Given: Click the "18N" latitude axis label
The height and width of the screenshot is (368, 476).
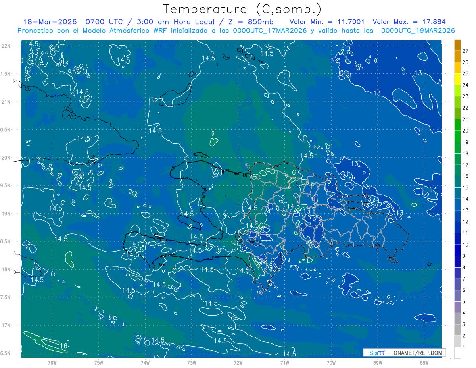Looking at the screenshot, I should pyautogui.click(x=6, y=269).
